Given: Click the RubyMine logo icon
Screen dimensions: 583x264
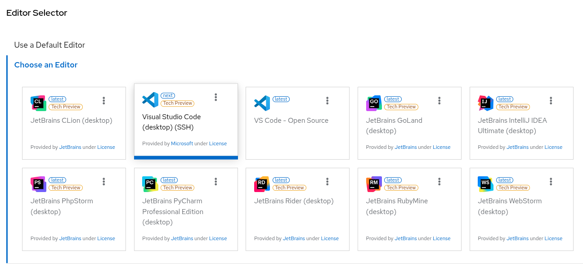Looking at the screenshot, I should coord(374,184).
